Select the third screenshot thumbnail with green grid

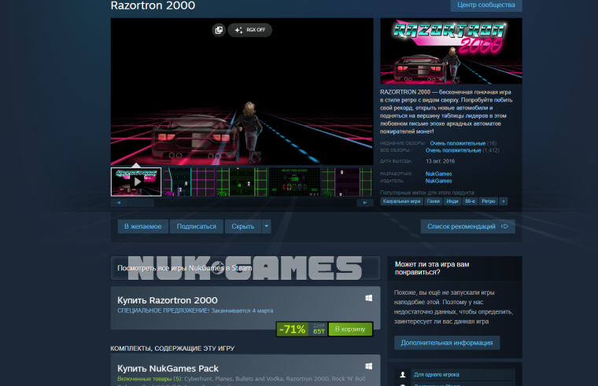click(x=242, y=182)
